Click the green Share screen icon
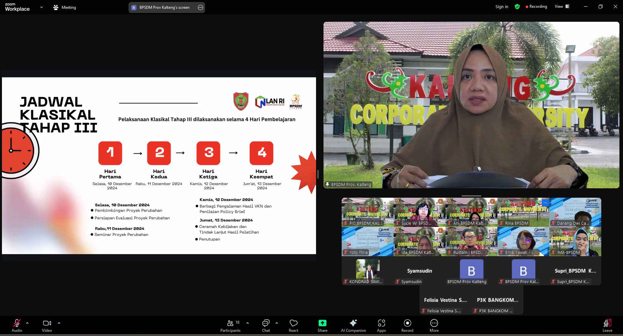The image size is (623, 336). click(x=322, y=323)
